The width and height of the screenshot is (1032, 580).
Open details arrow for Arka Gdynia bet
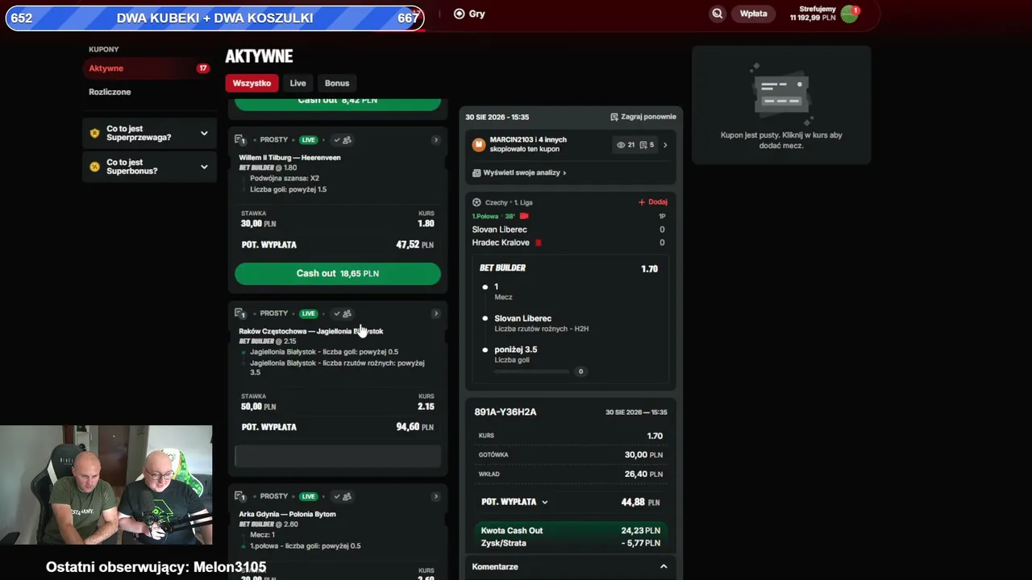(436, 496)
